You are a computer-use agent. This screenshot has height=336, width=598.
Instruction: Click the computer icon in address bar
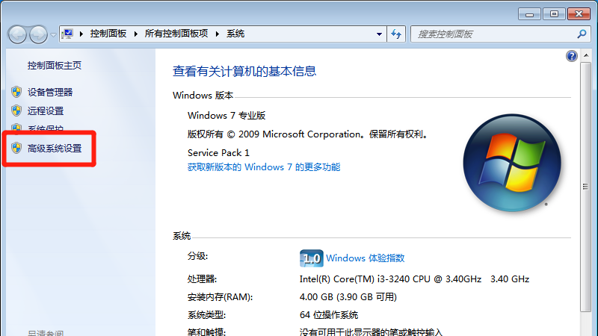[x=69, y=34]
